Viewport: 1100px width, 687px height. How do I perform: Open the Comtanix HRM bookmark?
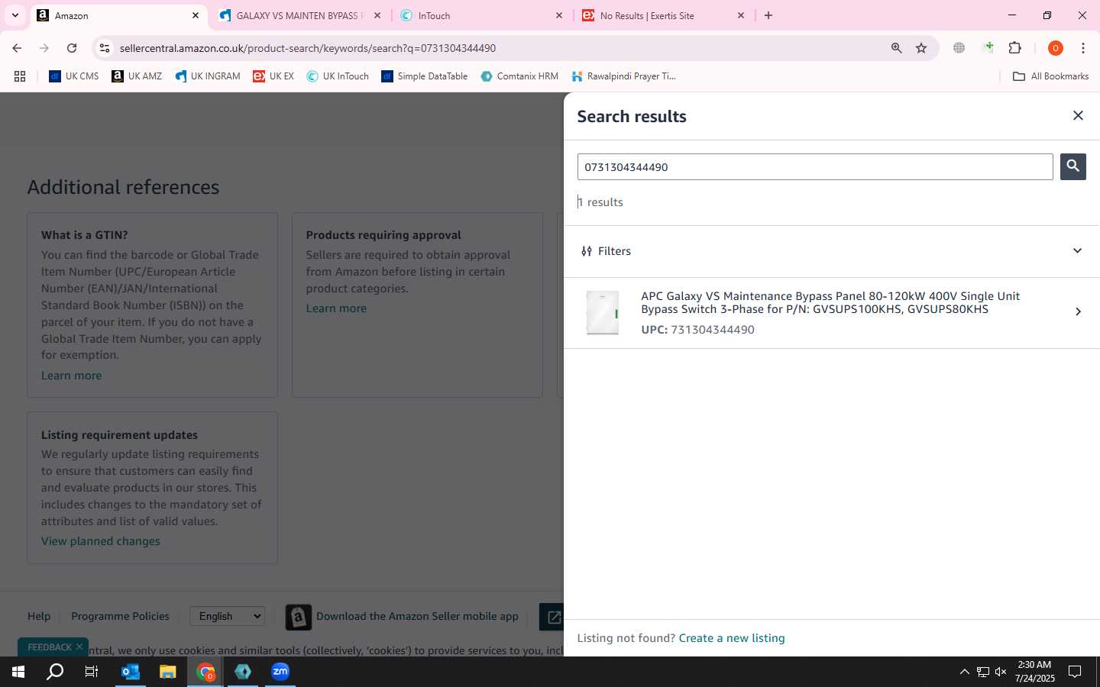click(x=519, y=76)
